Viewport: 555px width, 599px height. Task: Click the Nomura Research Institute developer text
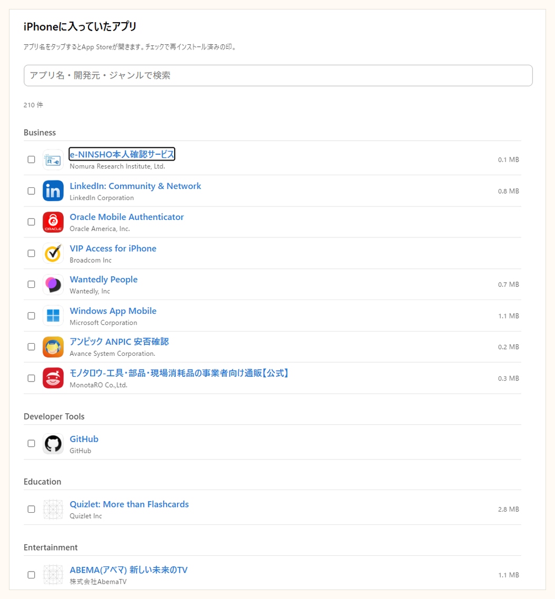point(117,166)
